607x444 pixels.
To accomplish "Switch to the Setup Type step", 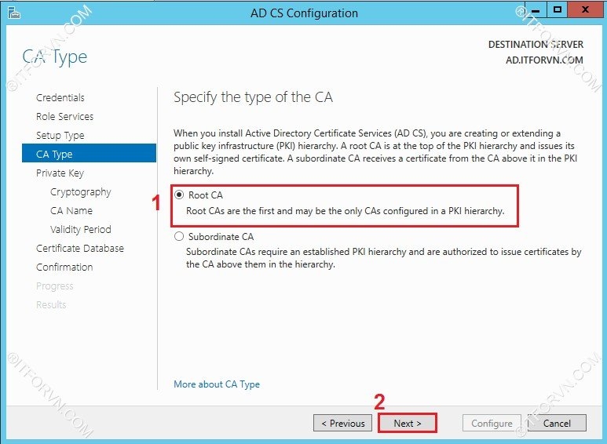I will 60,136.
